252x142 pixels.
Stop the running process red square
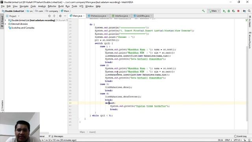(238, 11)
